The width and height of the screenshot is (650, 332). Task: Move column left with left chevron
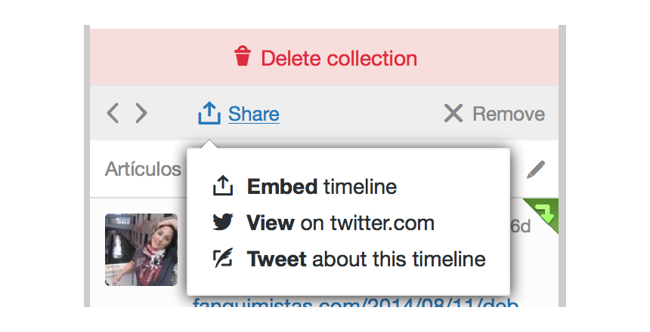click(113, 113)
